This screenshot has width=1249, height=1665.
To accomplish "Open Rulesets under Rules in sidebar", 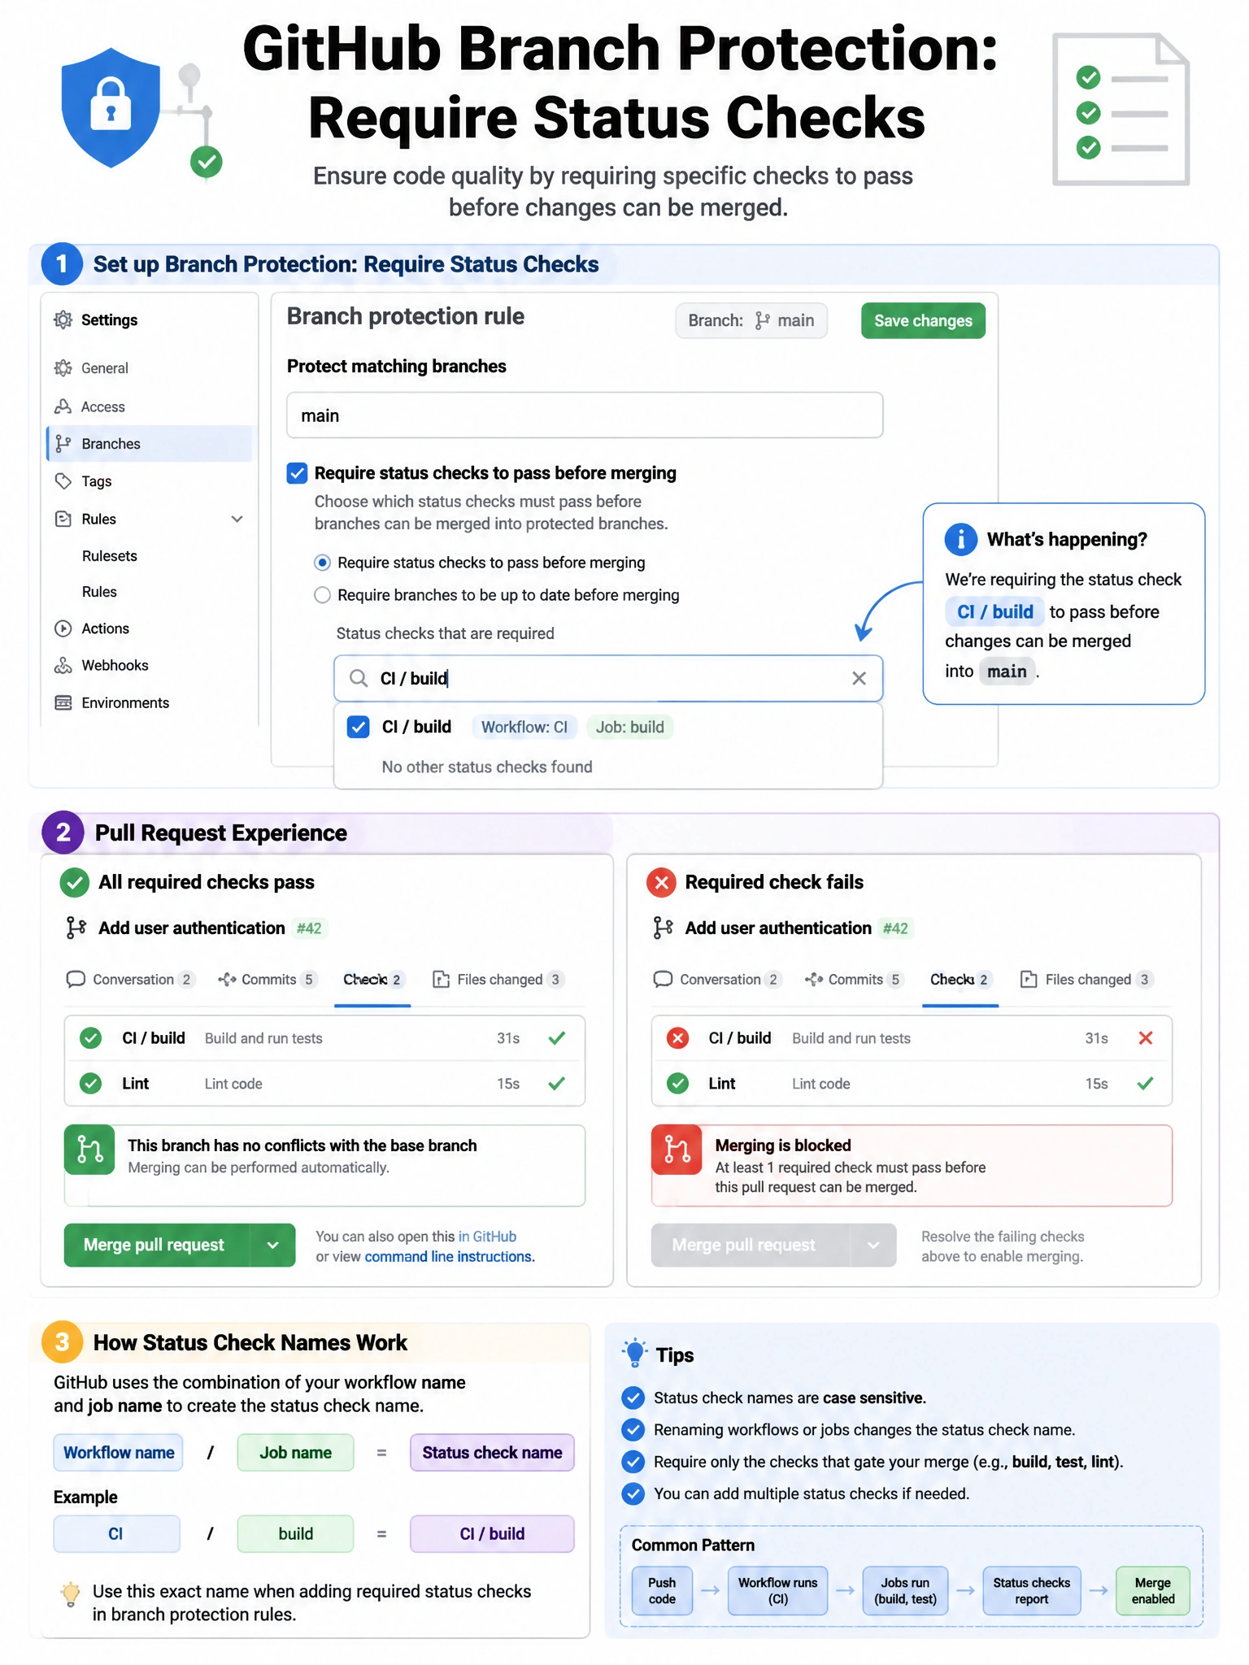I will 110,556.
